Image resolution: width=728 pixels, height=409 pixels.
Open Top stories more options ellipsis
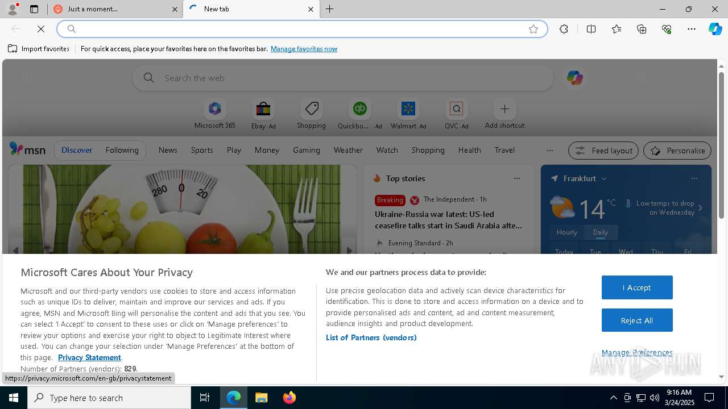516,178
